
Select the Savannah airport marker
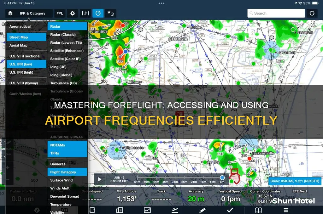click(270, 50)
